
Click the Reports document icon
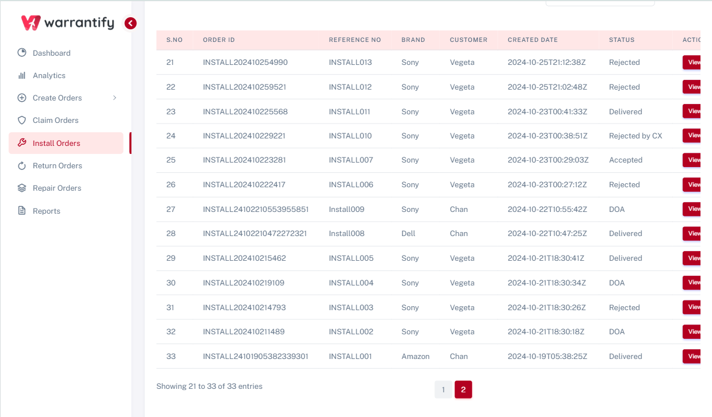click(22, 211)
